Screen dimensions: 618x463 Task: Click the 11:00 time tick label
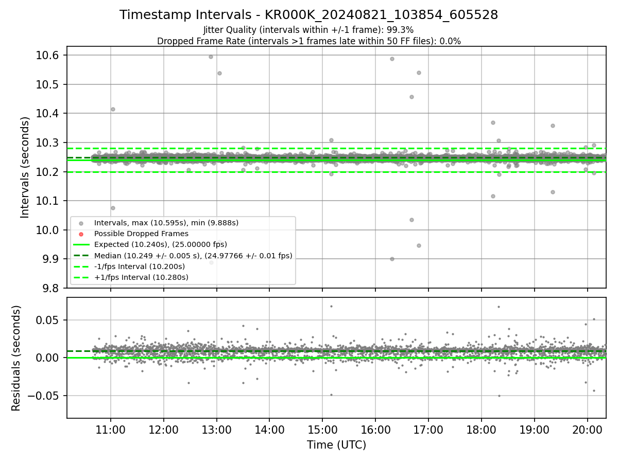[110, 430]
